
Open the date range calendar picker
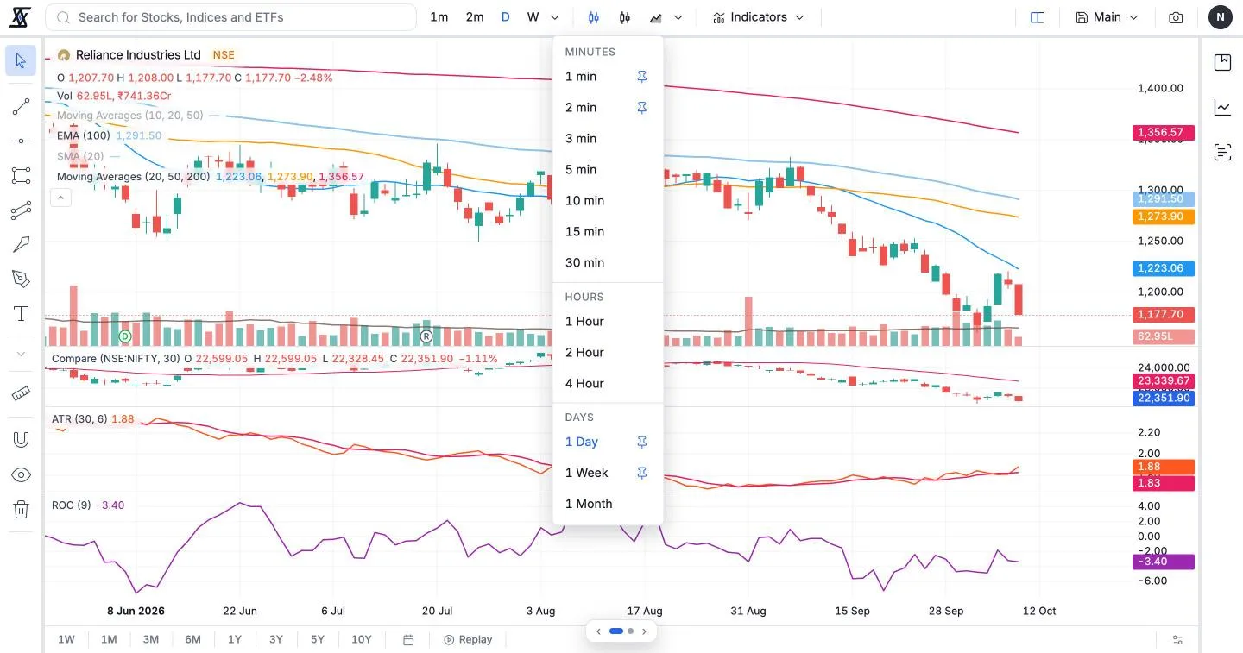pyautogui.click(x=409, y=640)
